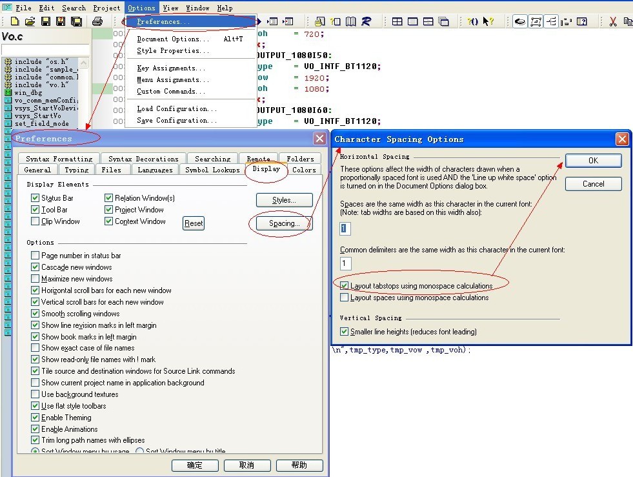Image resolution: width=633 pixels, height=477 pixels.
Task: Click the 确定 button in Preferences
Action: pos(195,465)
